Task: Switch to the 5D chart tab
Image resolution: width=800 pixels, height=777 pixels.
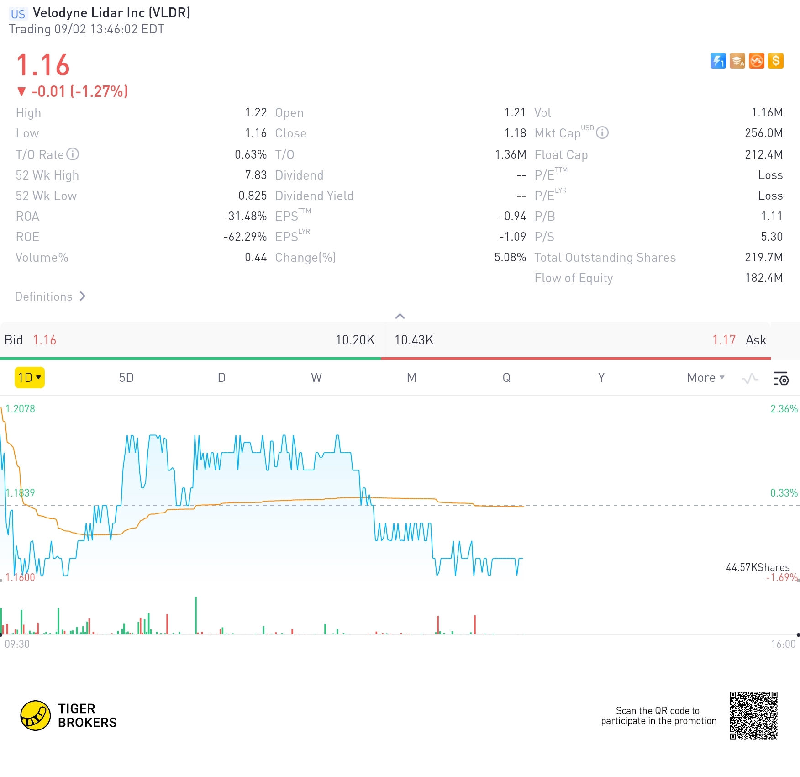Action: click(126, 378)
